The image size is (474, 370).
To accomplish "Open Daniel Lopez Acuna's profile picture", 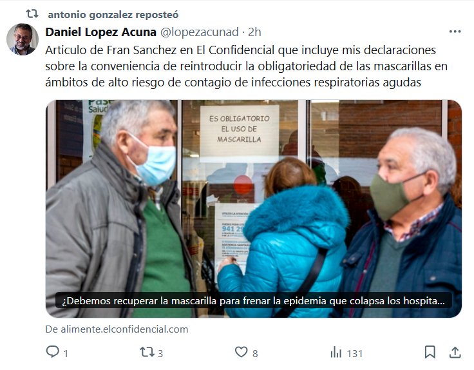I will pyautogui.click(x=23, y=39).
